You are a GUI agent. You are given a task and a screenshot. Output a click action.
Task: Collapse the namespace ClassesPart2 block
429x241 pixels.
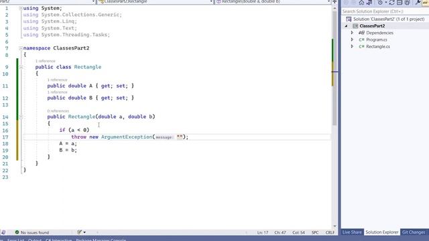tap(21, 48)
